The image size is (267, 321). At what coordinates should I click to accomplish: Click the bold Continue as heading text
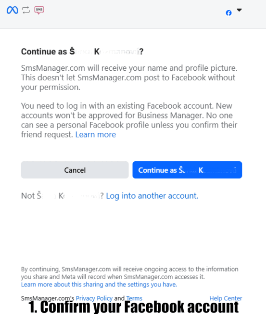coord(82,51)
